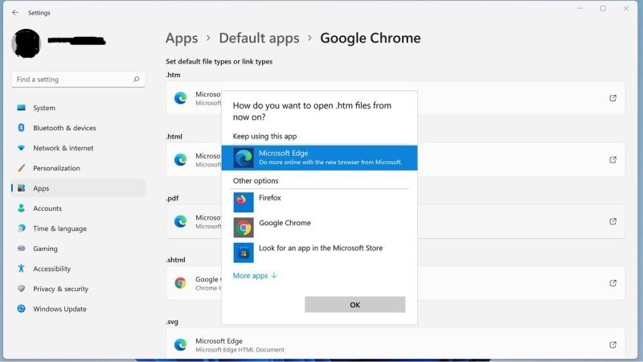Confirm with the OK button

coord(354,305)
